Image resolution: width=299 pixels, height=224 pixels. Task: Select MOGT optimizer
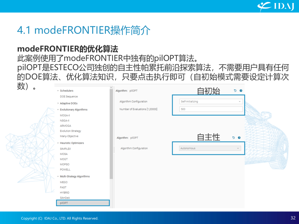64,159
